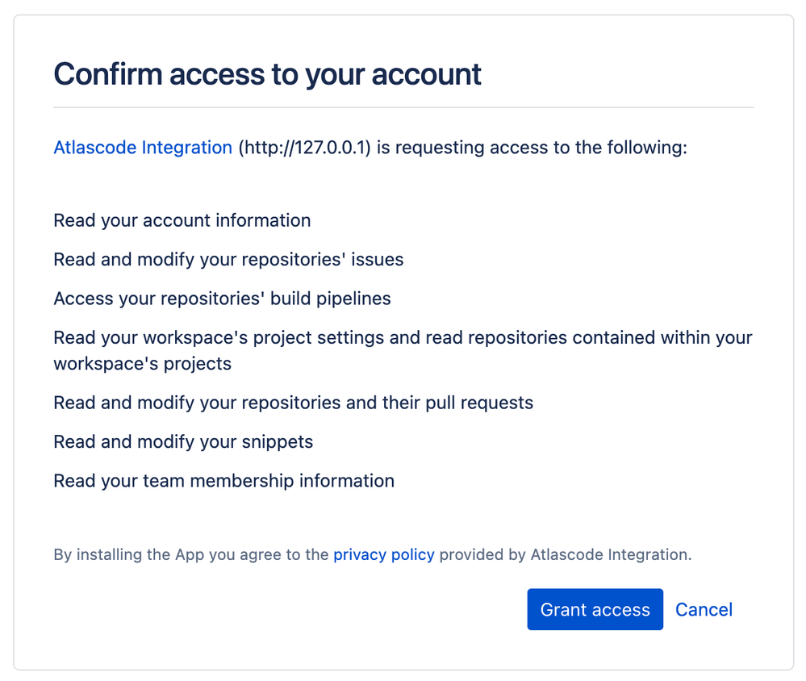Open the privacy policy link
The width and height of the screenshot is (806, 681).
(383, 554)
